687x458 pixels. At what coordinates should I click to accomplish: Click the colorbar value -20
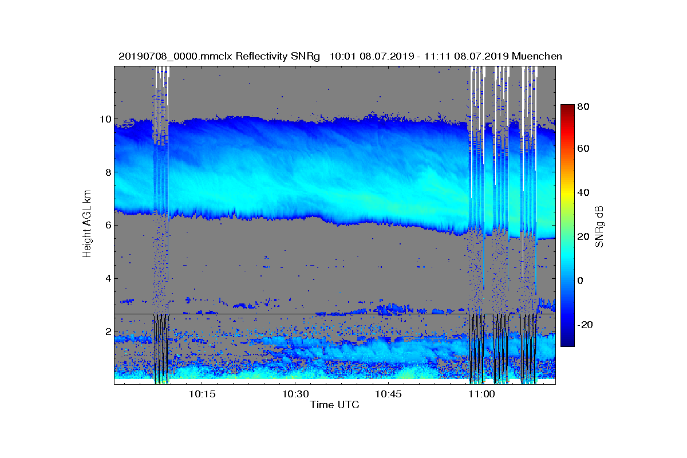tap(586, 325)
